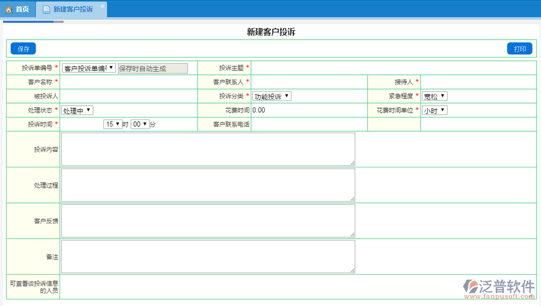Viewport: 541px width, 306px height.
Task: Open the hour dropdown showing 15
Action: tap(112, 124)
